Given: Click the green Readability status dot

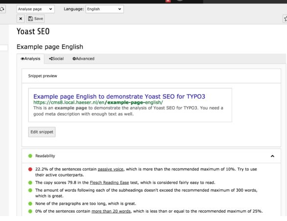Looking at the screenshot, I should (x=30, y=156).
